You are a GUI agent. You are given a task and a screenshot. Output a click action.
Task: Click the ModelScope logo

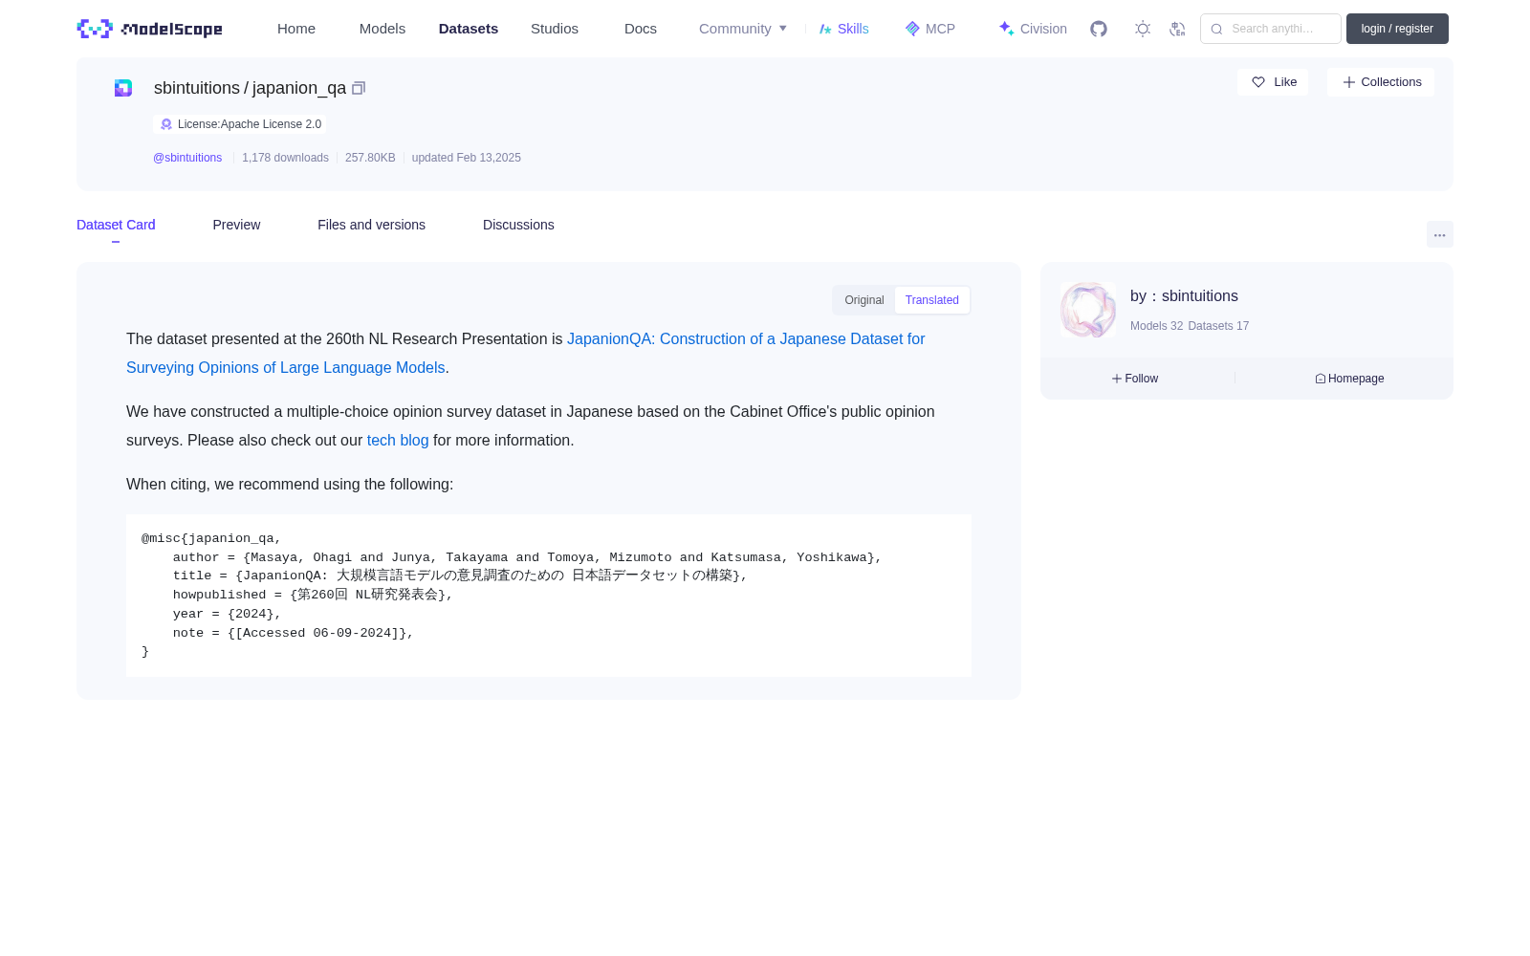point(149,29)
